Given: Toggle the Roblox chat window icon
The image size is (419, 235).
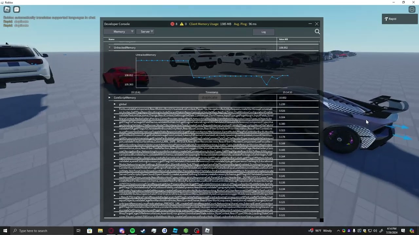Looking at the screenshot, I should click(17, 9).
